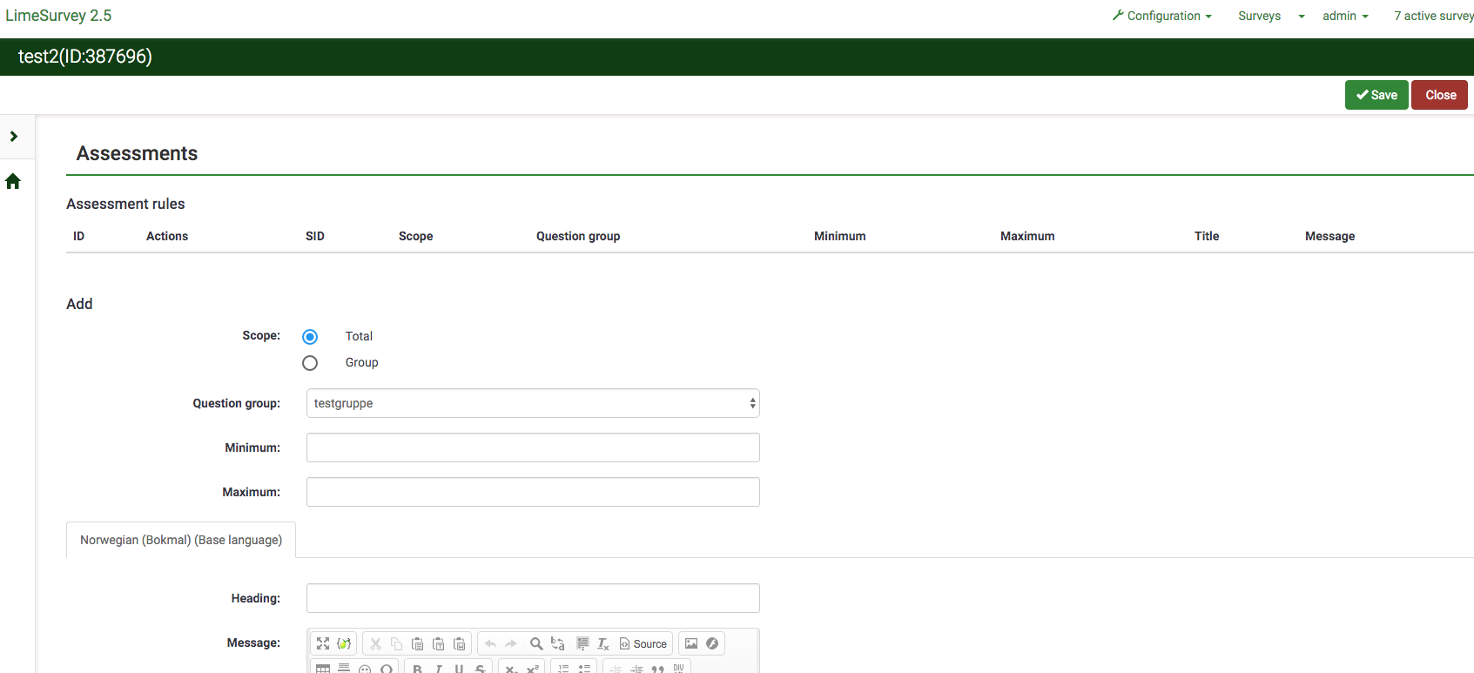Select the Norwegian (Bokmal) base language tab

point(181,540)
